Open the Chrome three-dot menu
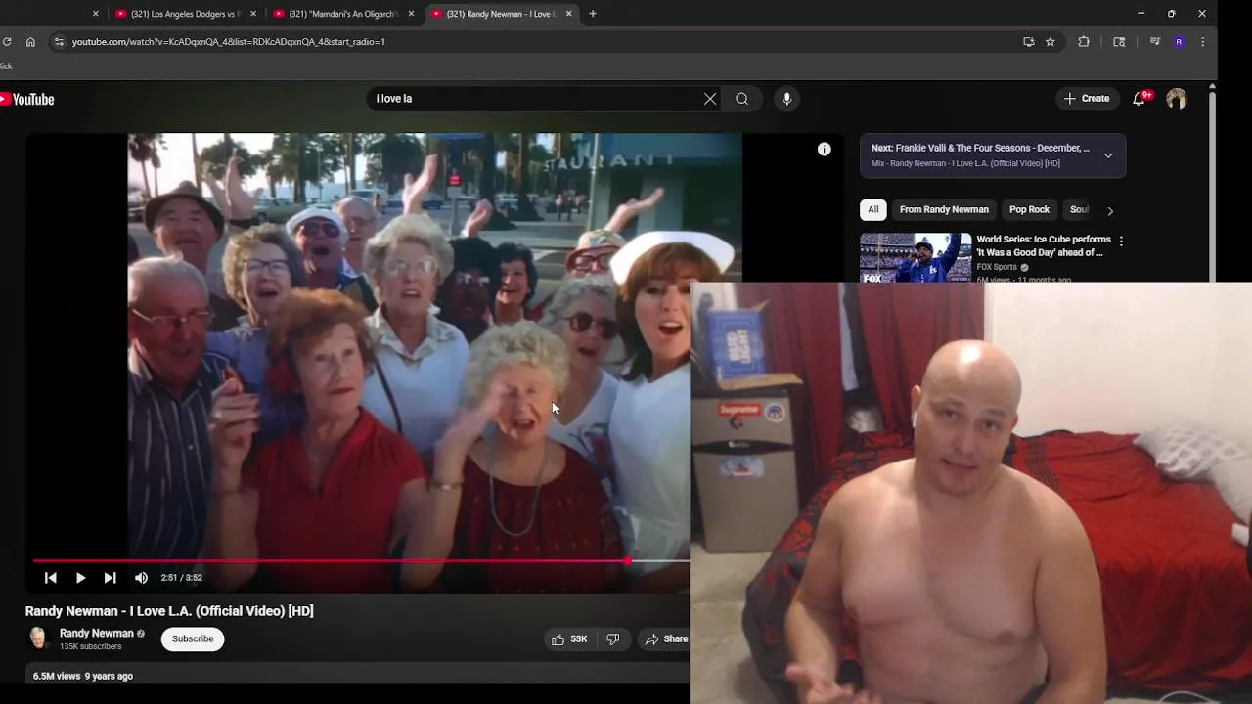This screenshot has height=704, width=1252. coord(1202,42)
